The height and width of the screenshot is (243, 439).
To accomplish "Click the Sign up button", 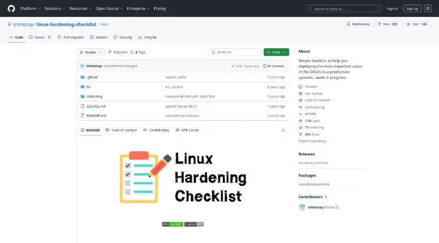I will point(412,9).
